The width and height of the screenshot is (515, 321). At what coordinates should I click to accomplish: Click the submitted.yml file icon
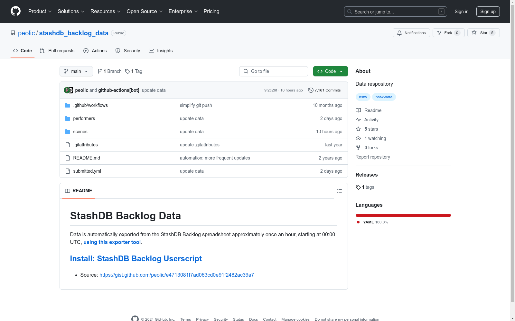(x=68, y=171)
